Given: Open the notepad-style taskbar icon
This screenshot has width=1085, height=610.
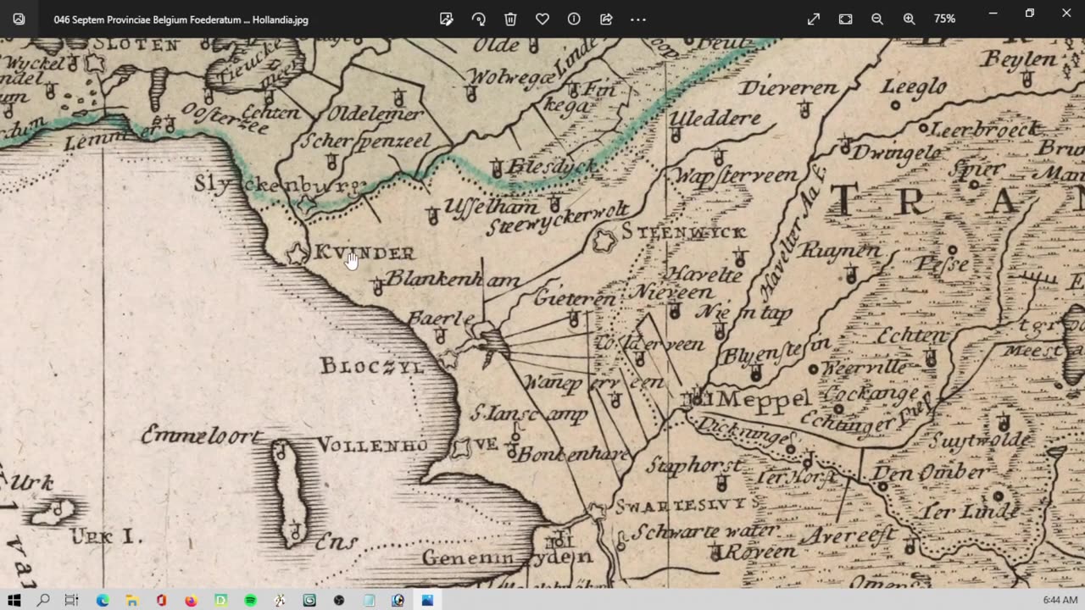Looking at the screenshot, I should point(369,600).
